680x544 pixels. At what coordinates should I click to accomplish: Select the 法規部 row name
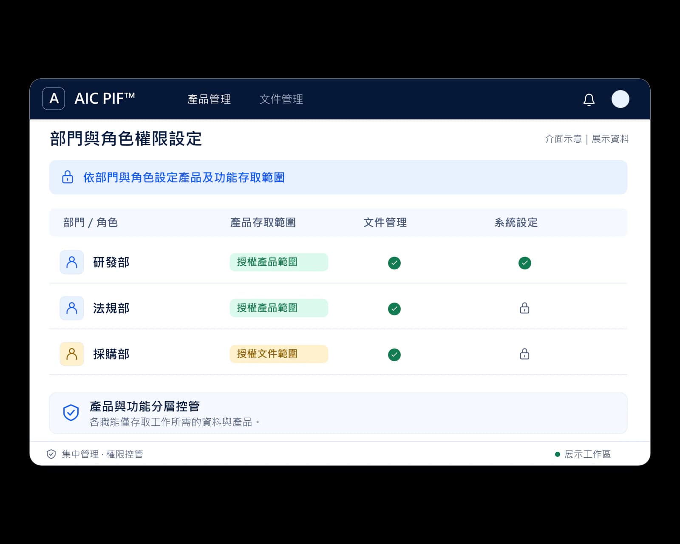(111, 308)
